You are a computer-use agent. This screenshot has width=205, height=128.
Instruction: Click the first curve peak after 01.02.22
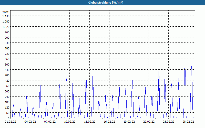pyautogui.click(x=14, y=104)
